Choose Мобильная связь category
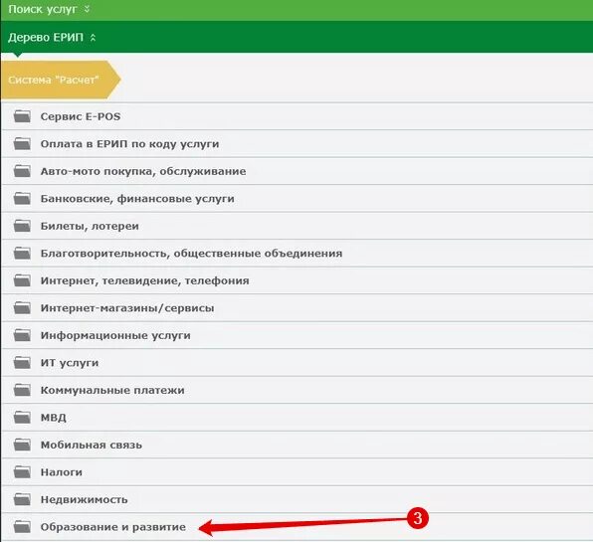The image size is (593, 542). (x=92, y=445)
